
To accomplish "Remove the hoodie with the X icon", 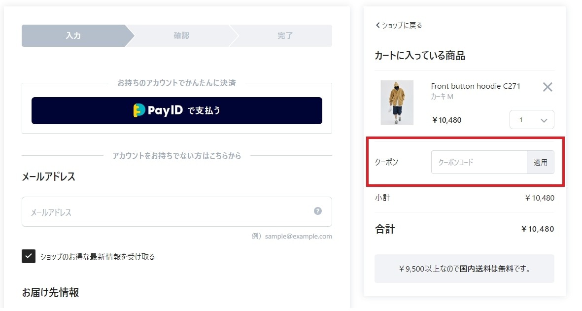I will [x=548, y=87].
